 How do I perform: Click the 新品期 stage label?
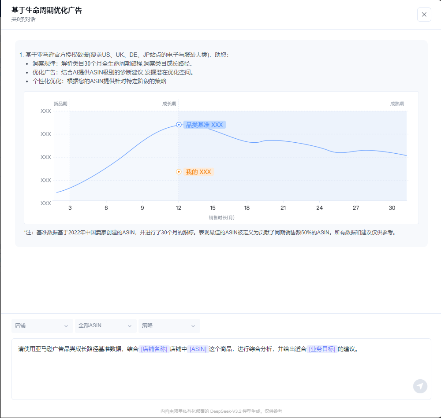point(60,104)
